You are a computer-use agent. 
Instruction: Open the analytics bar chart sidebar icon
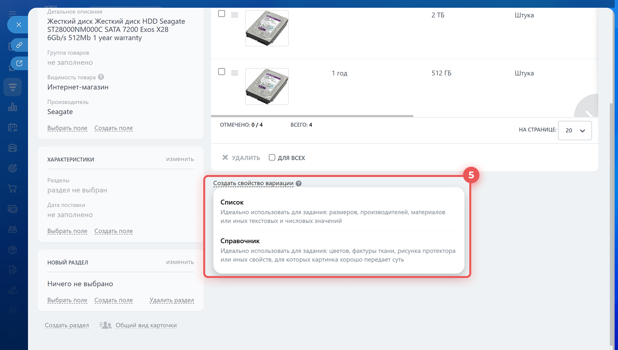pyautogui.click(x=13, y=107)
